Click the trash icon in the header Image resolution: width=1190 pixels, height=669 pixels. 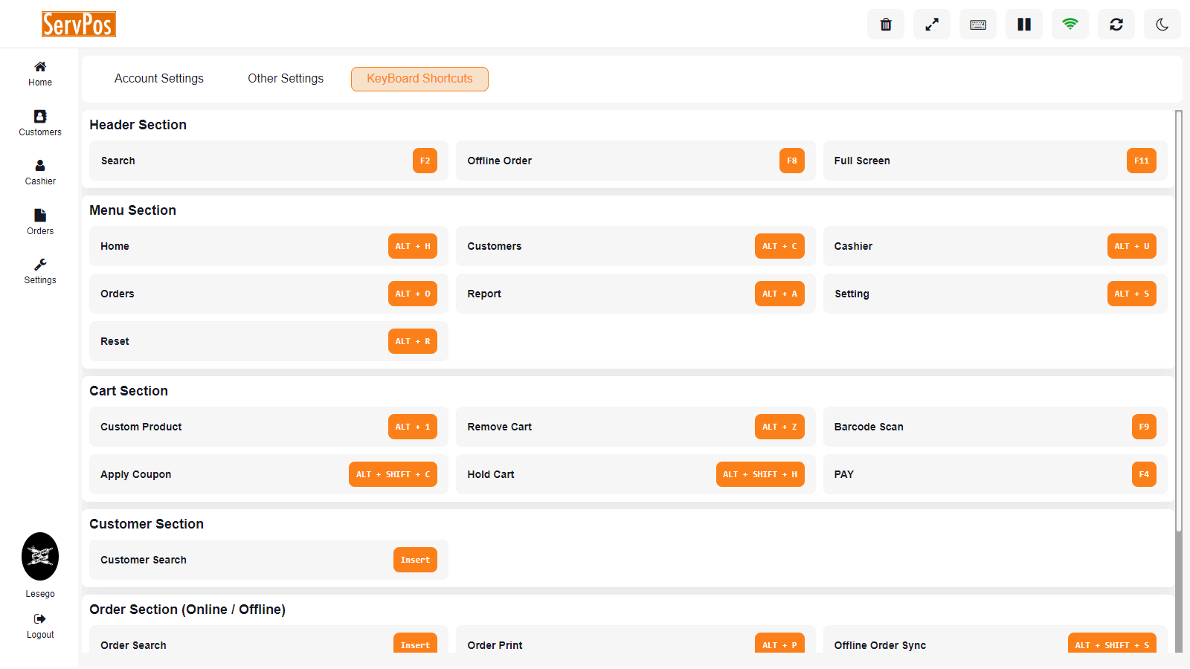point(886,25)
